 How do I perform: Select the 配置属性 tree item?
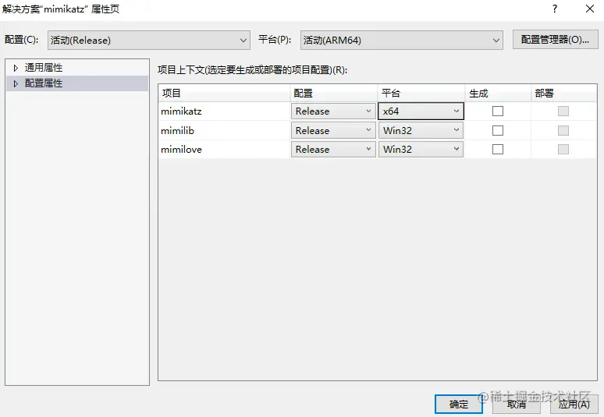(x=44, y=83)
